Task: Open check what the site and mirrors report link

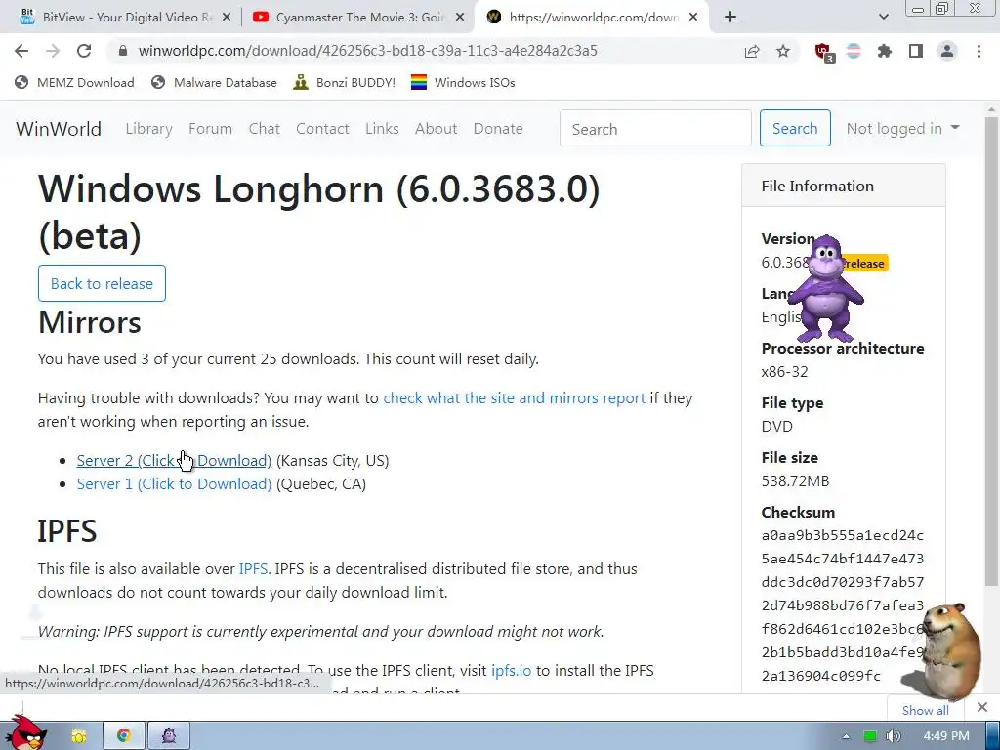Action: (514, 398)
